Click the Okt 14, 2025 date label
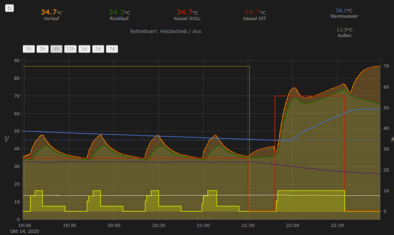The height and width of the screenshot is (235, 394). pos(25,231)
